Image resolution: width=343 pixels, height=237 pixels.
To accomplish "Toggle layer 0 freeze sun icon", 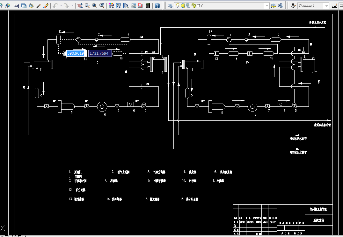I will 183,6.
